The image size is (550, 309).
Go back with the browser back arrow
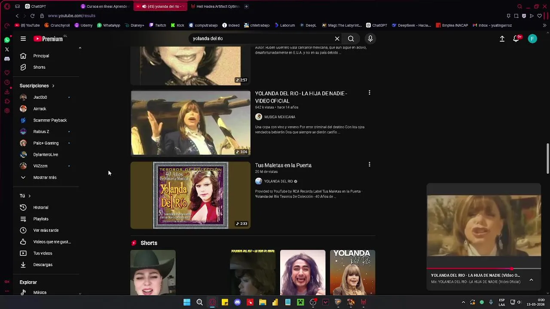pos(17,16)
